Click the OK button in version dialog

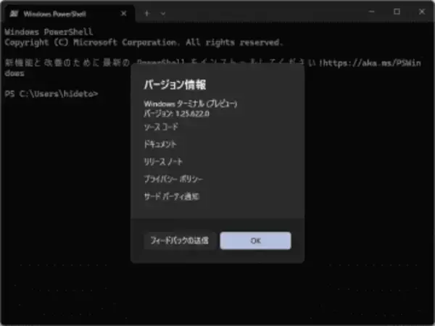coord(255,241)
